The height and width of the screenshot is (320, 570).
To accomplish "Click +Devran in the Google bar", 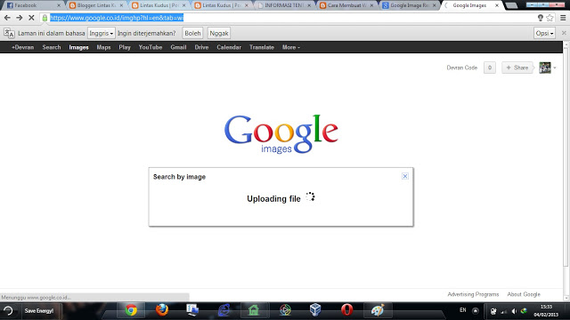I will coord(22,47).
